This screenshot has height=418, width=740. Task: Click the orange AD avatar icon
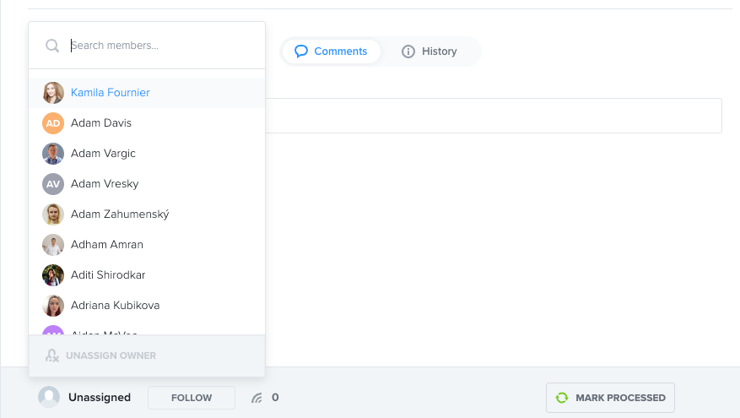click(x=53, y=123)
